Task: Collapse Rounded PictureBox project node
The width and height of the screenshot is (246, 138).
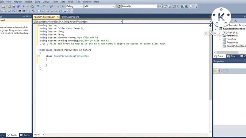Action: pyautogui.click(x=216, y=29)
